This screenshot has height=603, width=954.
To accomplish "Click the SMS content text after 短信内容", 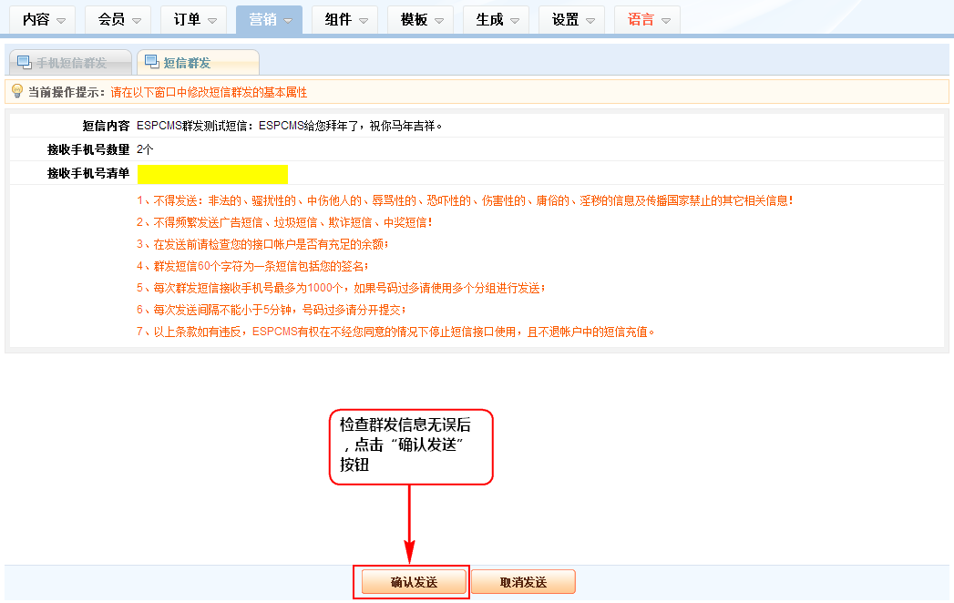I will click(289, 126).
